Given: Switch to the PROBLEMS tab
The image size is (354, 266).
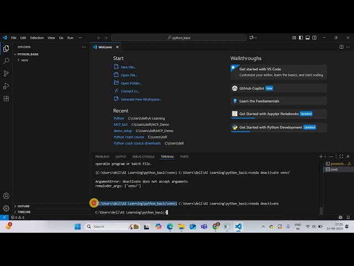Looking at the screenshot, I should click(102, 156).
